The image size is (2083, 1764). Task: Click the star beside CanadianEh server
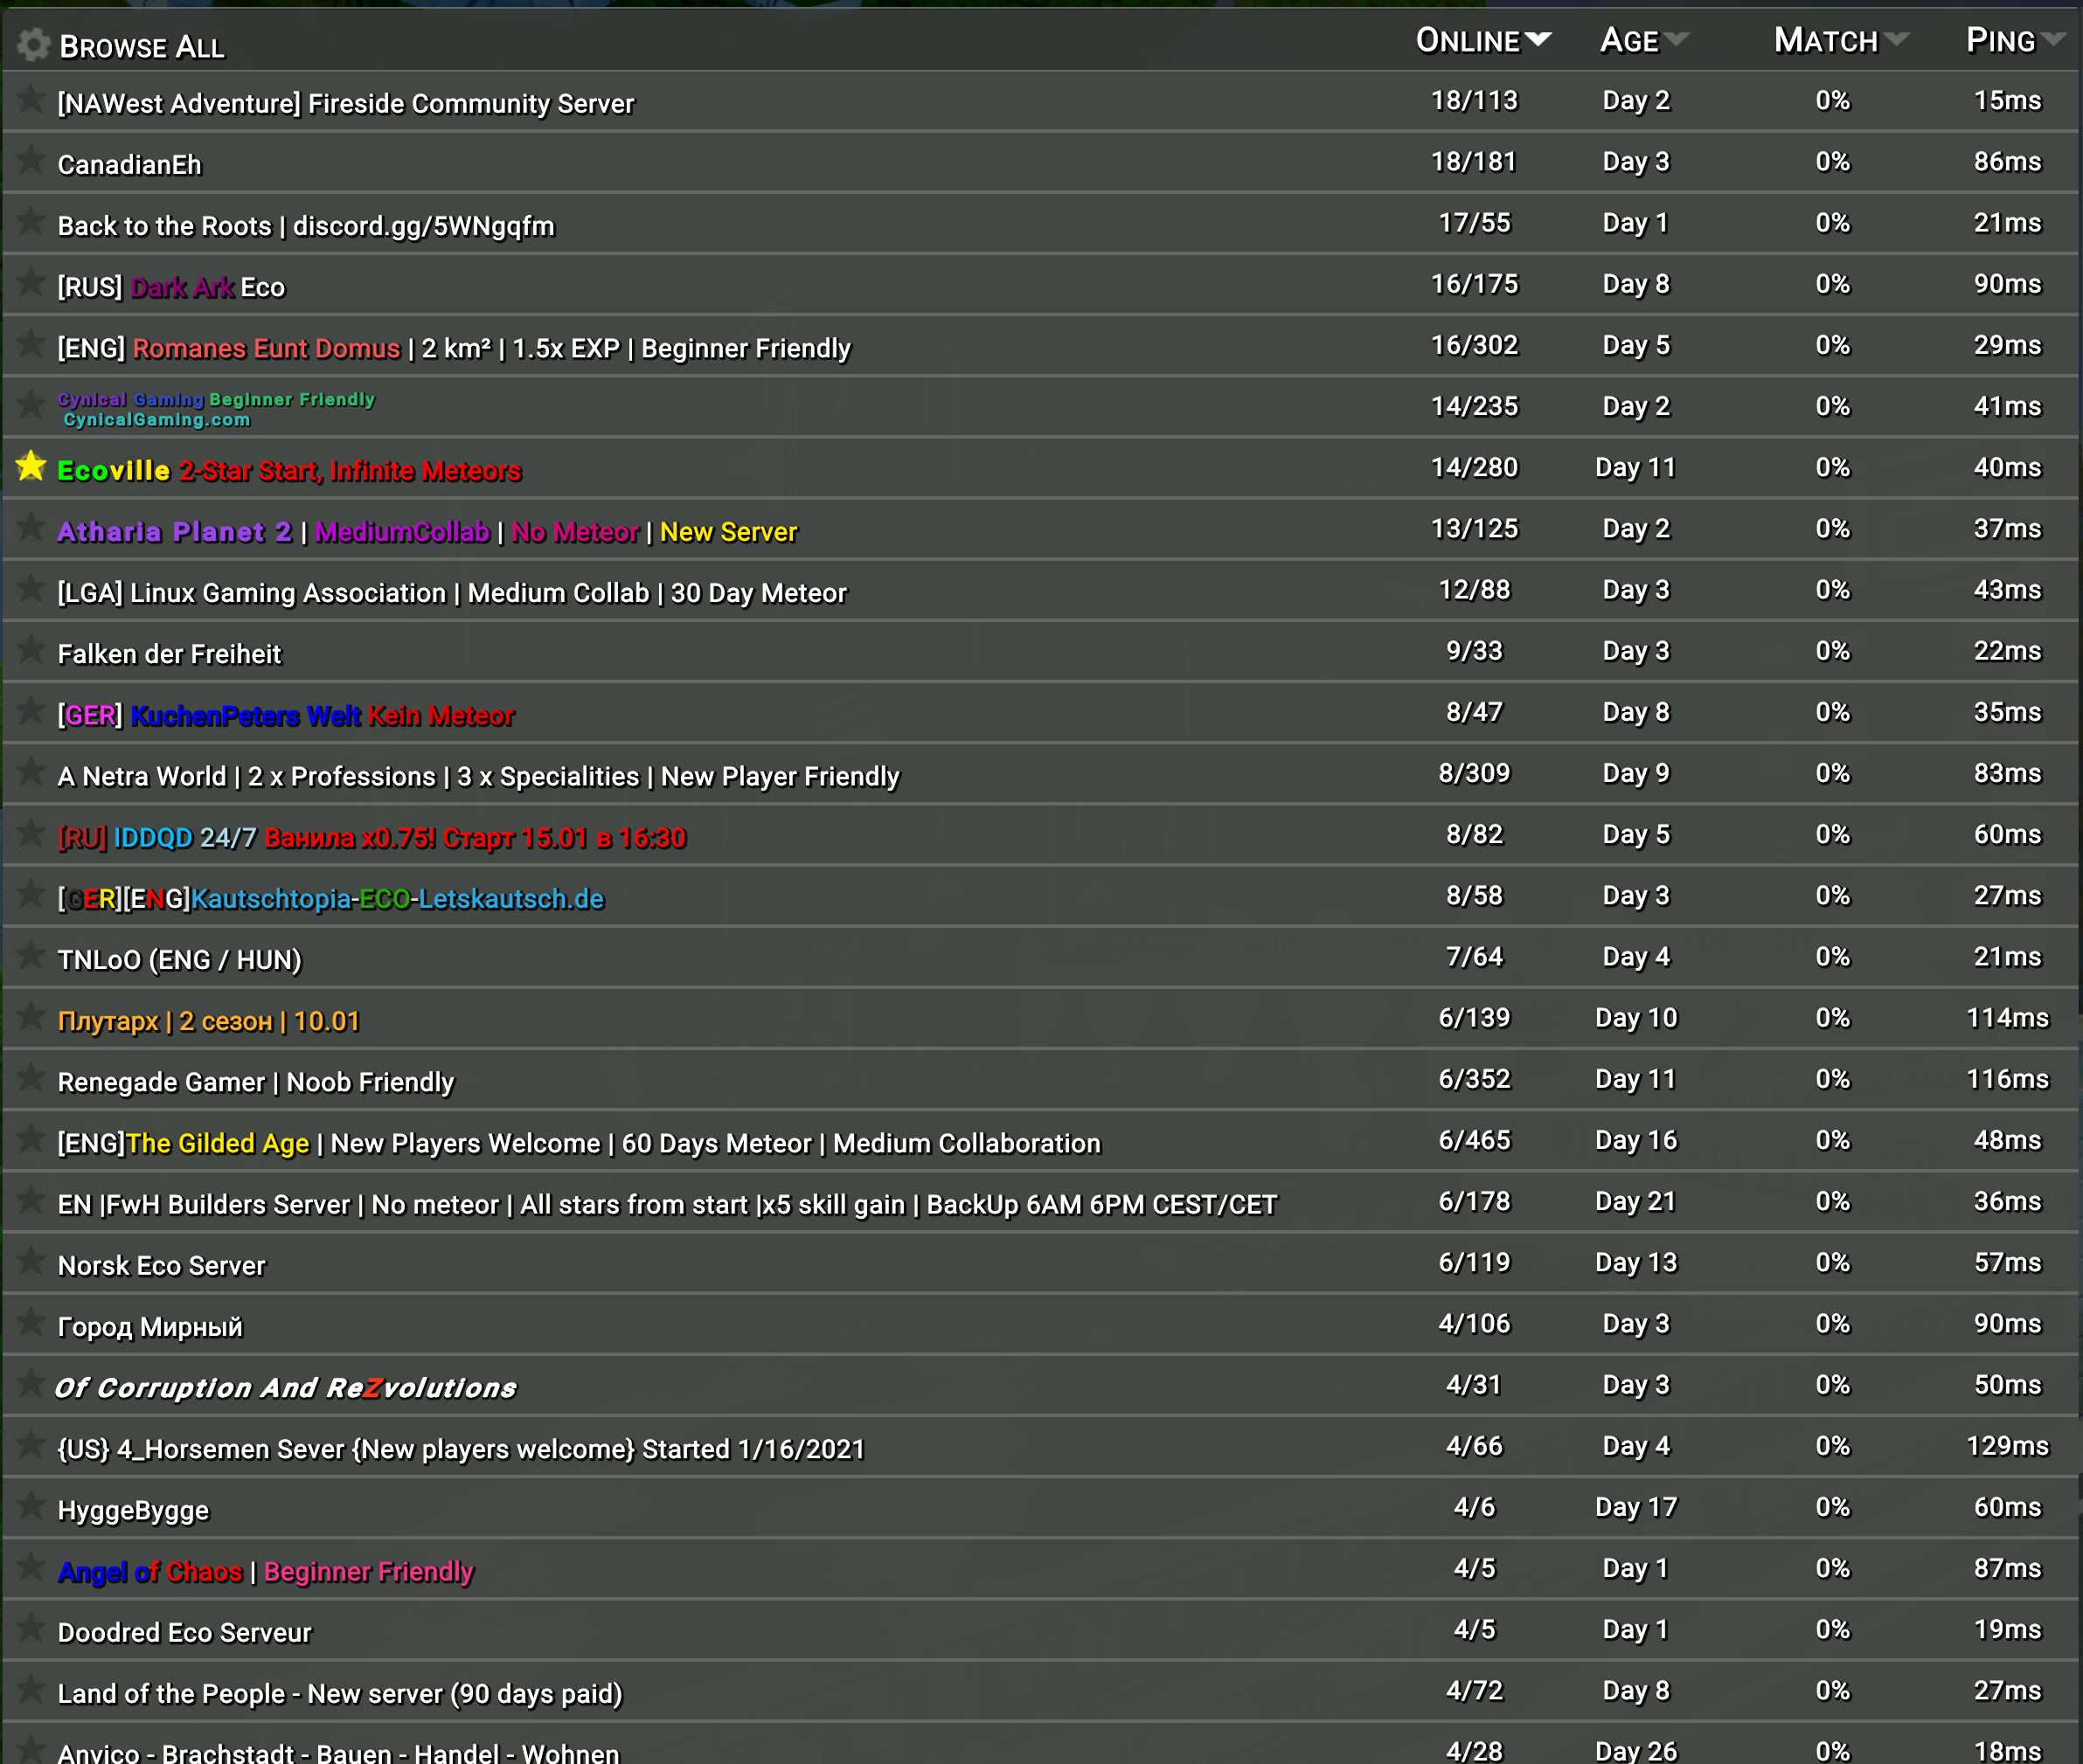point(30,163)
